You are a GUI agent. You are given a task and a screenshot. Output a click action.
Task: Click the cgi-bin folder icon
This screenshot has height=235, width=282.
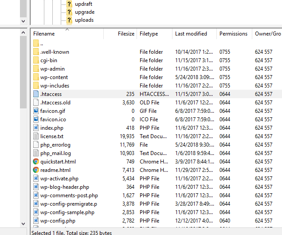click(36, 60)
